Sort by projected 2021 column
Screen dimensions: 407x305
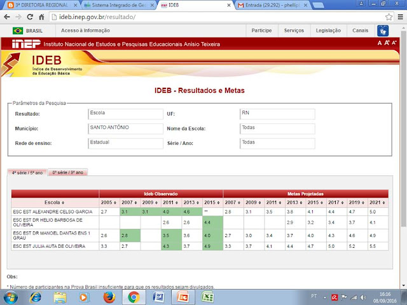pyautogui.click(x=378, y=202)
